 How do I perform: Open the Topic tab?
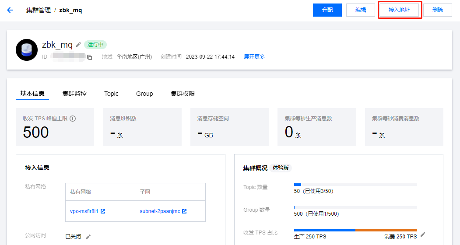point(111,94)
